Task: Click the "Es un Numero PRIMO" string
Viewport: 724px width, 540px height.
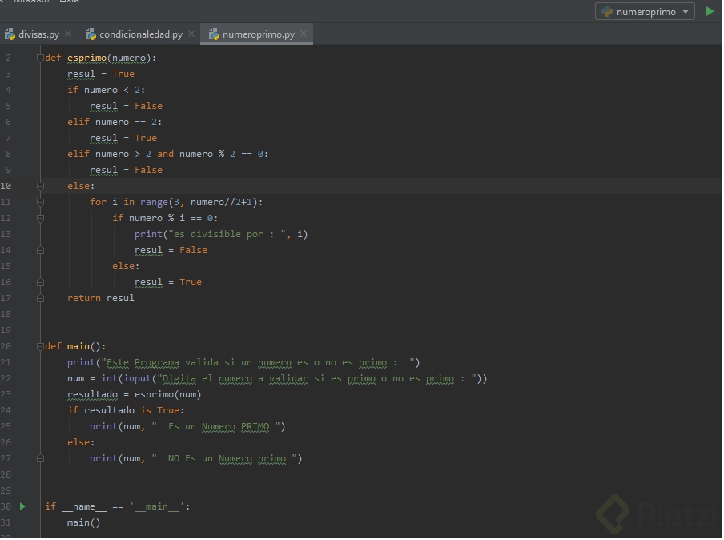Action: [215, 426]
